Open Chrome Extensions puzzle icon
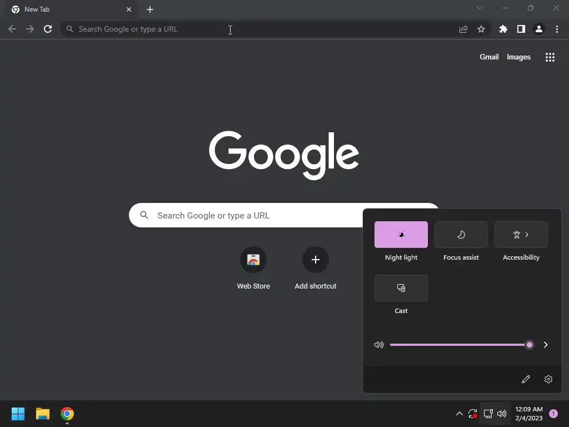The width and height of the screenshot is (569, 427). click(503, 29)
